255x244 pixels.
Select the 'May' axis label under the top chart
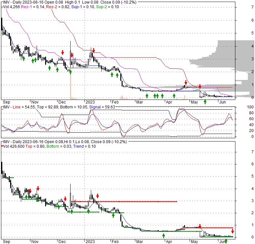pos(194,102)
